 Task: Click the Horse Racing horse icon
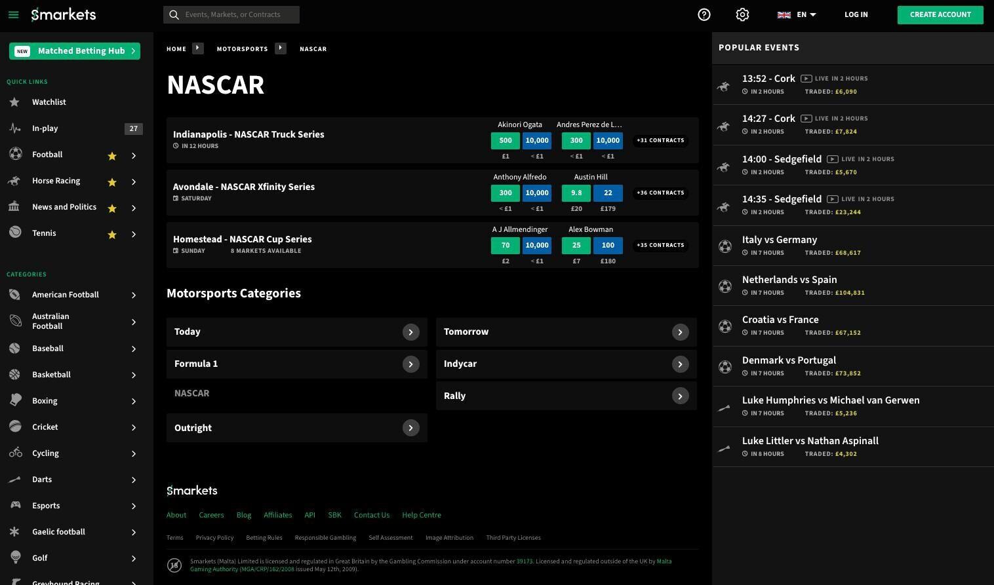click(14, 181)
